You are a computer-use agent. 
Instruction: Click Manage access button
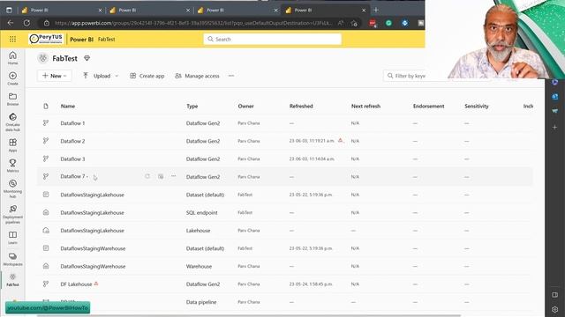pyautogui.click(x=197, y=76)
